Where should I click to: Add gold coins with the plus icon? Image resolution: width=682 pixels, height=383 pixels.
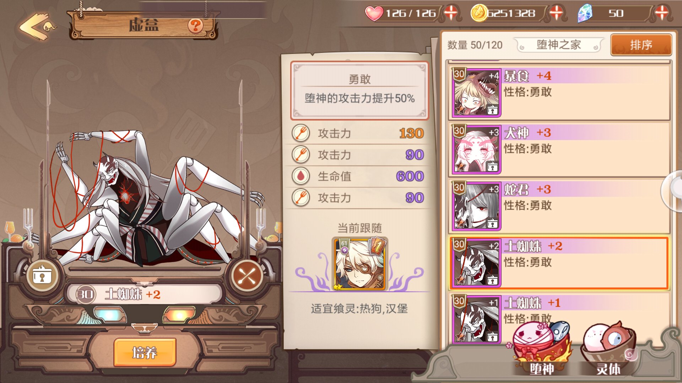click(556, 13)
